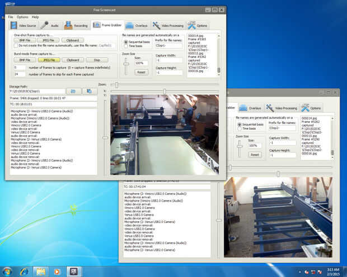Enable 'Do not create the file name automatically'

pyautogui.click(x=16, y=45)
